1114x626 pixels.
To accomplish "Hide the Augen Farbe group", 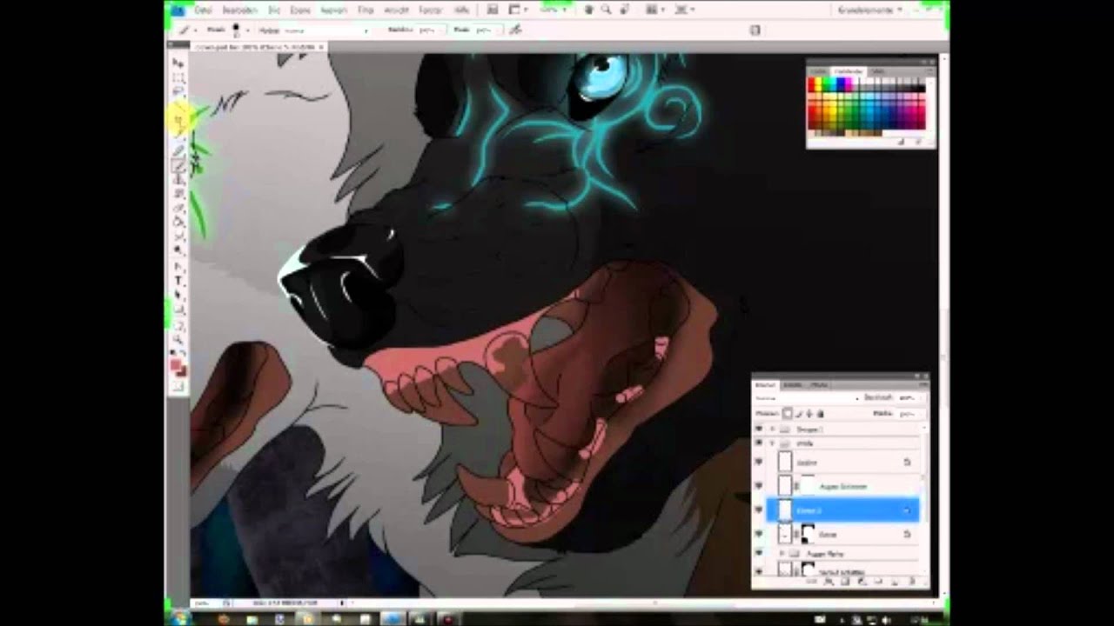I will (759, 553).
